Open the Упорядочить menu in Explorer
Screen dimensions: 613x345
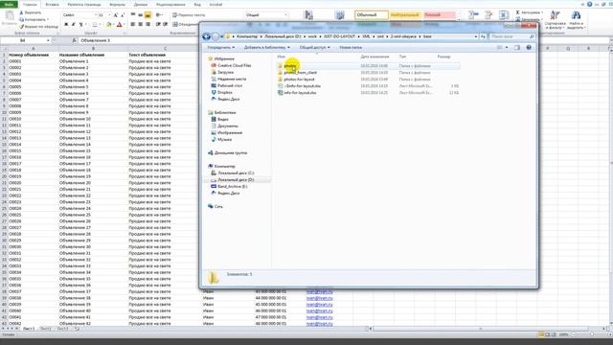[221, 47]
